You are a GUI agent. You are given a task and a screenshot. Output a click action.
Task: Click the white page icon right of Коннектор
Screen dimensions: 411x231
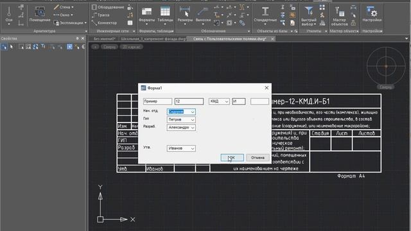(130, 23)
